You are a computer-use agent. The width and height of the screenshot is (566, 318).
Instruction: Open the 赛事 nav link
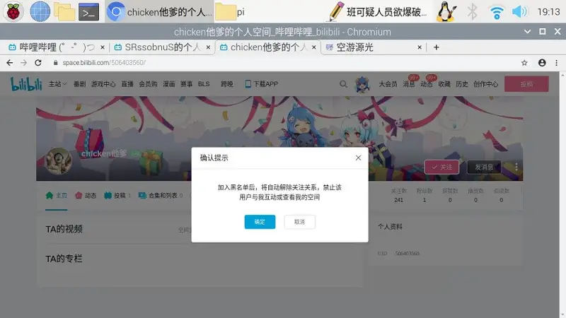[x=187, y=84]
